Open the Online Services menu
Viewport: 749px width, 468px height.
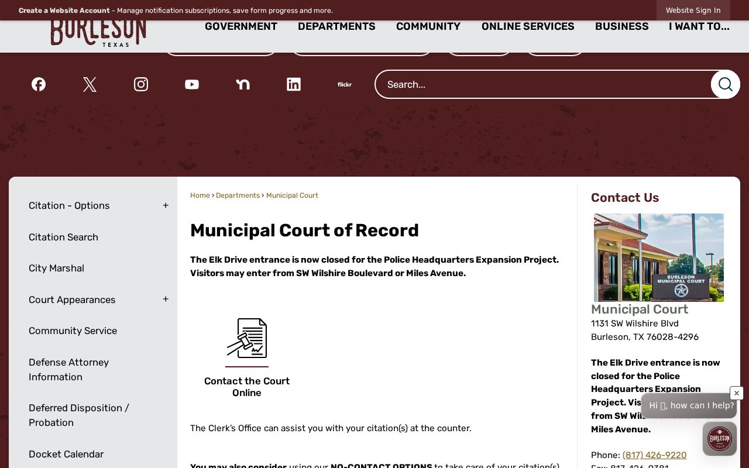pyautogui.click(x=528, y=26)
